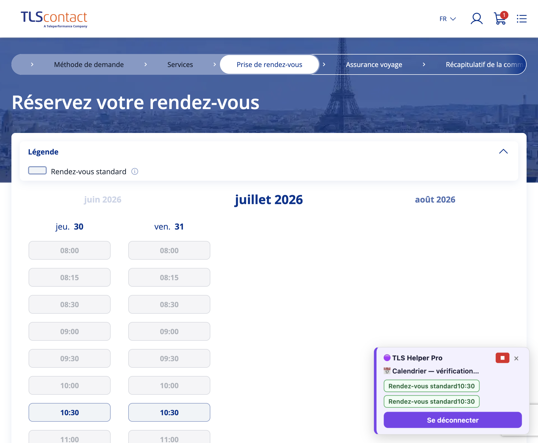Click 10:00 slot on jeu. 30
538x443 pixels.
click(70, 385)
